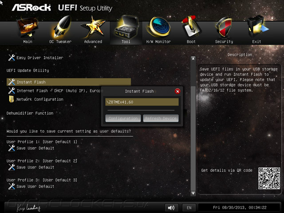Viewport: 284px width, 213px height.
Task: Select Easy Driver Installer entry
Action: click(x=40, y=58)
